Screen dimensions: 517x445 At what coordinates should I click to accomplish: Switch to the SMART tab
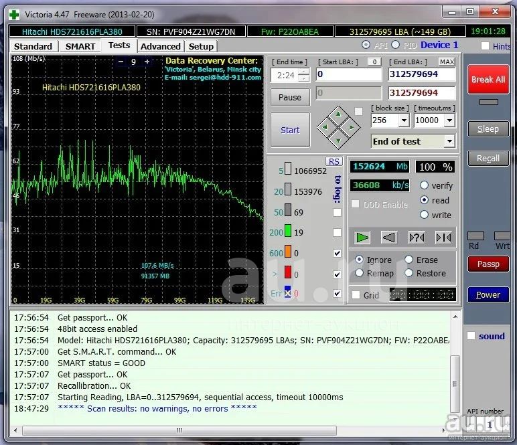pyautogui.click(x=80, y=46)
